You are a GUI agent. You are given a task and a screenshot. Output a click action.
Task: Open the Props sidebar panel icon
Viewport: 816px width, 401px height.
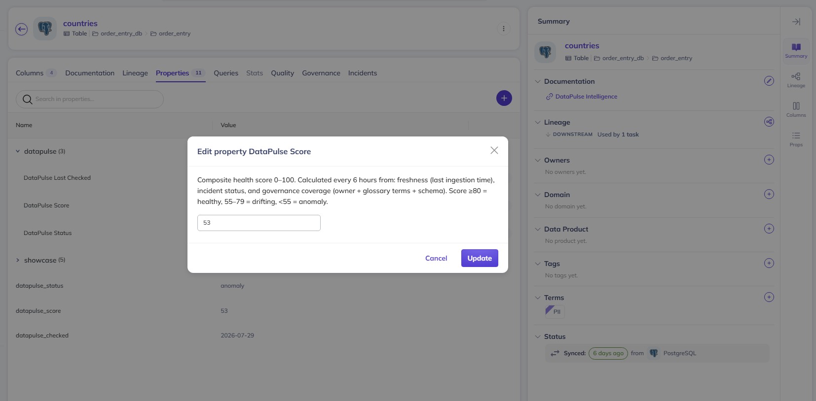[x=796, y=139]
